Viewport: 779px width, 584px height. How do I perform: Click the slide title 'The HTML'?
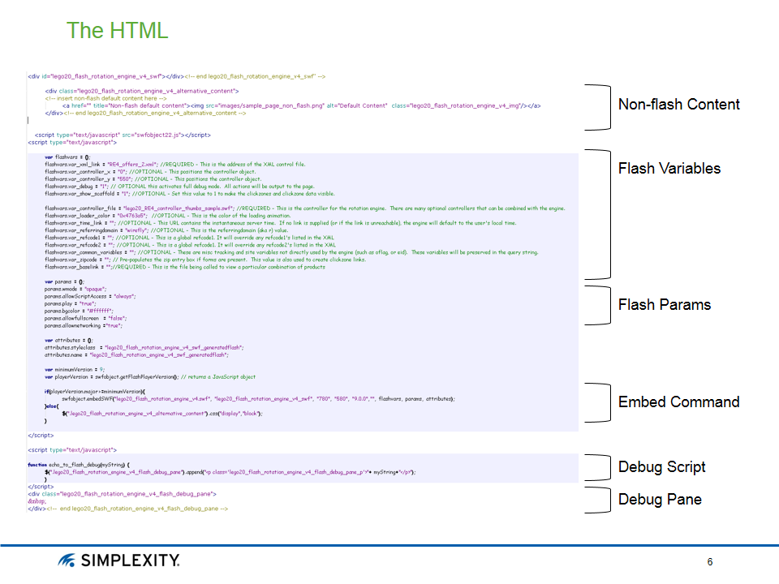coord(117,31)
